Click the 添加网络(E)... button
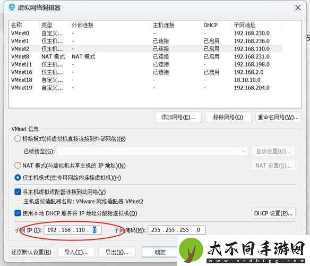Image resolution: width=310 pixels, height=266 pixels. click(x=178, y=118)
